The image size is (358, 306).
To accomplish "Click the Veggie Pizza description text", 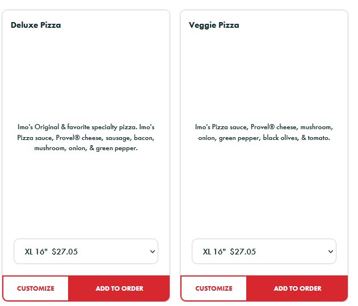I will 264,132.
